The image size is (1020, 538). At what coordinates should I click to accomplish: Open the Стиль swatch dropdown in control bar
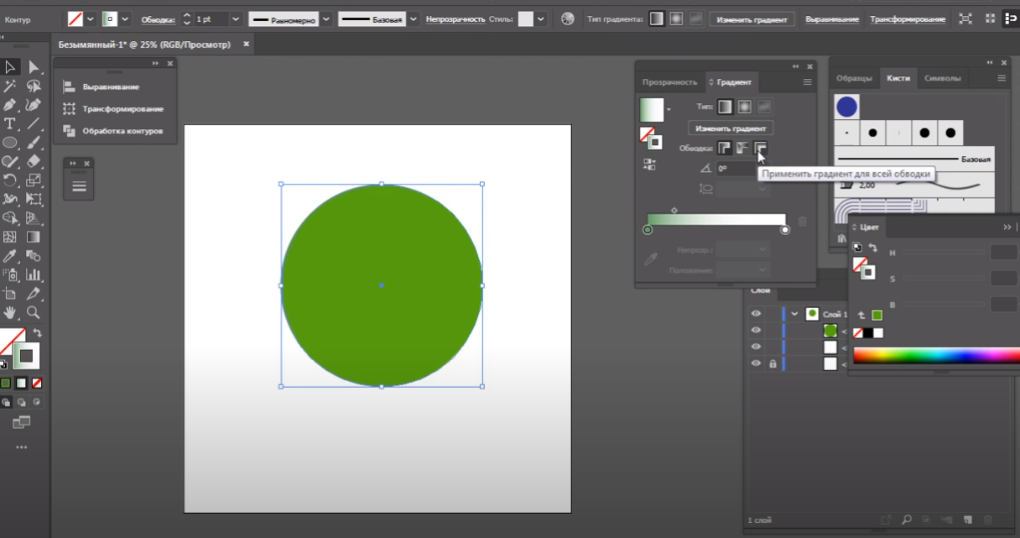(541, 18)
